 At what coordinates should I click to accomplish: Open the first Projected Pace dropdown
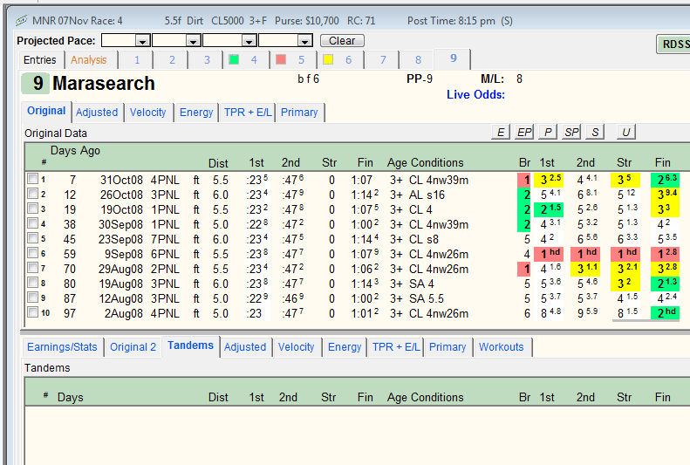click(142, 41)
